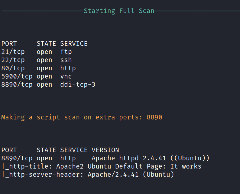Click the 22/tcp port entry

[13, 60]
